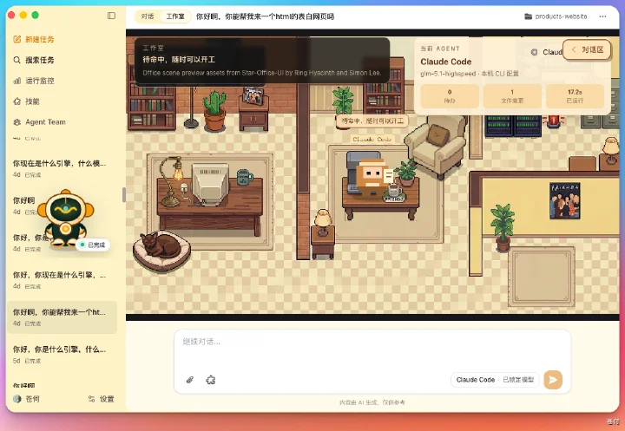Click the 搜索任务 magnifier icon
The width and height of the screenshot is (625, 431).
(x=16, y=60)
